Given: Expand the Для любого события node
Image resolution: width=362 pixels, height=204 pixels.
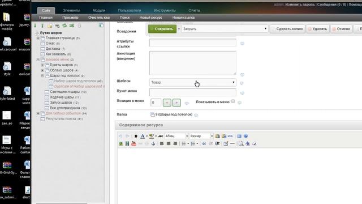Looking at the screenshot, I should pyautogui.click(x=38, y=113).
